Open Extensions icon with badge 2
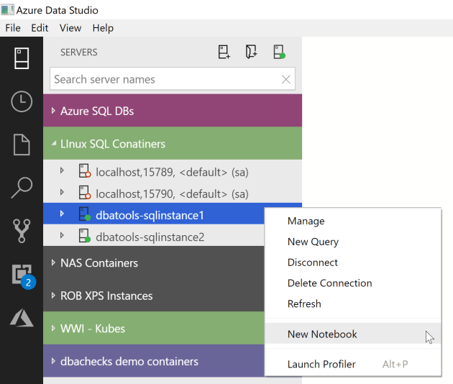453x384 pixels. point(22,275)
